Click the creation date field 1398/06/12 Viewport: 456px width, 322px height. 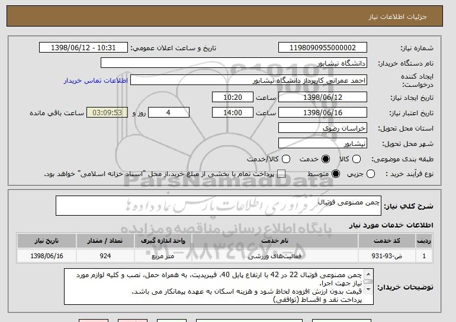point(323,97)
